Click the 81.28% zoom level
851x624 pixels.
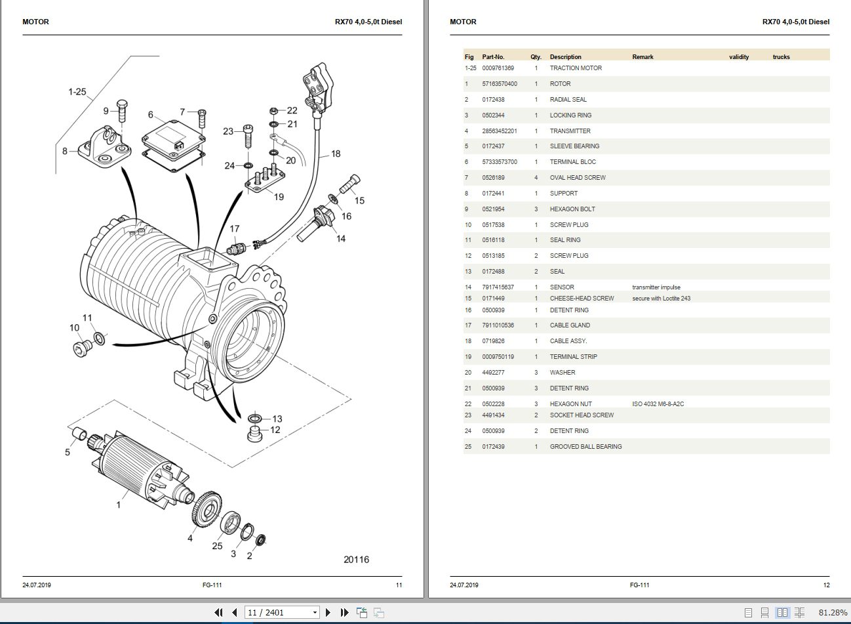(833, 612)
